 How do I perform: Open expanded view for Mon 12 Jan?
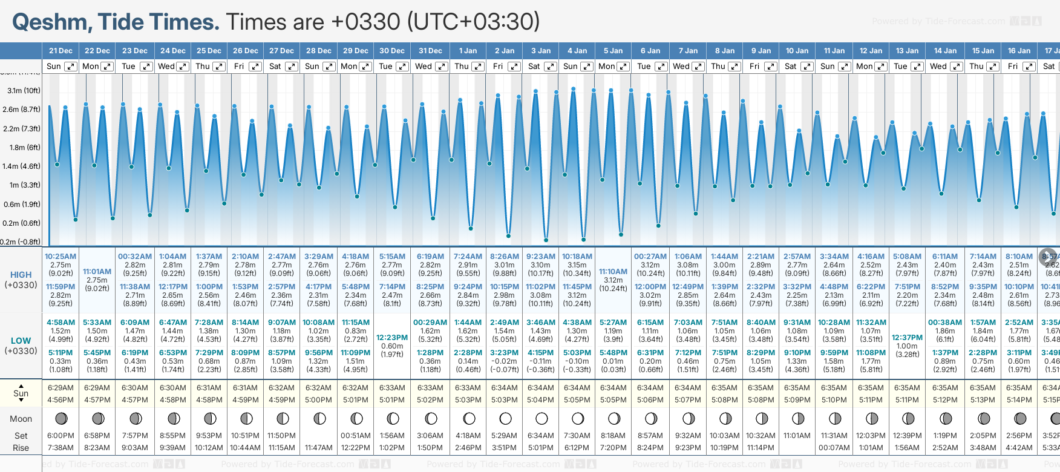881,67
